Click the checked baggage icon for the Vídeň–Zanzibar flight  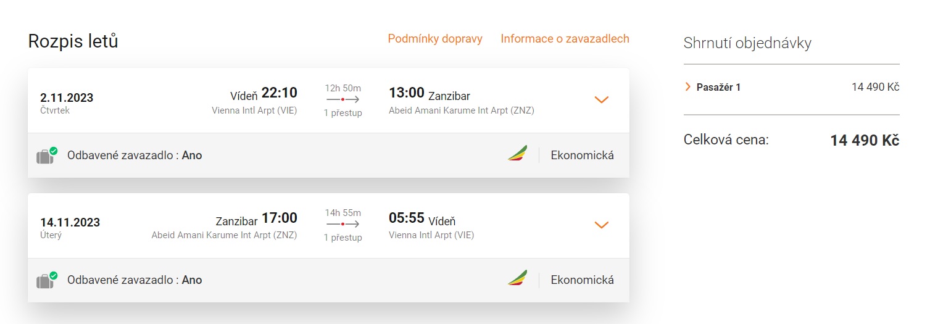pyautogui.click(x=46, y=156)
